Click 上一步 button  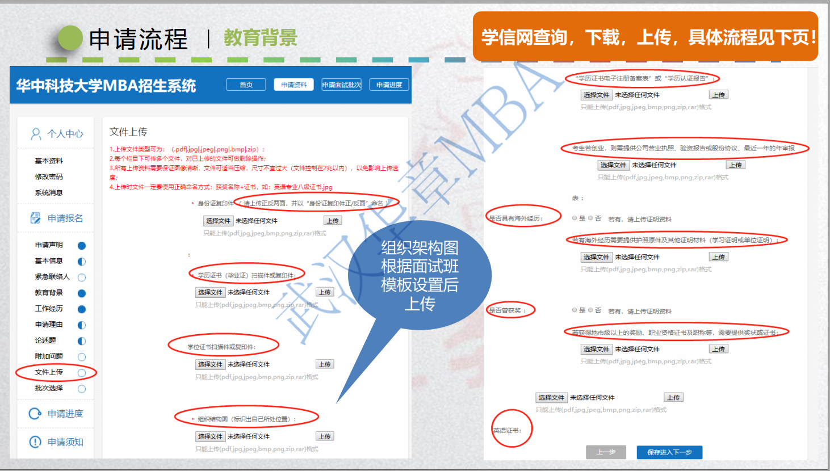coord(606,452)
